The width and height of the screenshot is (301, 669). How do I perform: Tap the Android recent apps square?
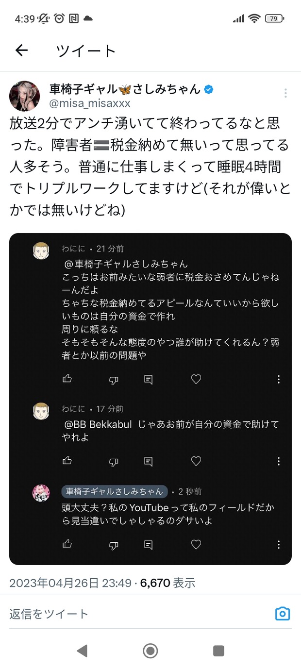pos(218,651)
